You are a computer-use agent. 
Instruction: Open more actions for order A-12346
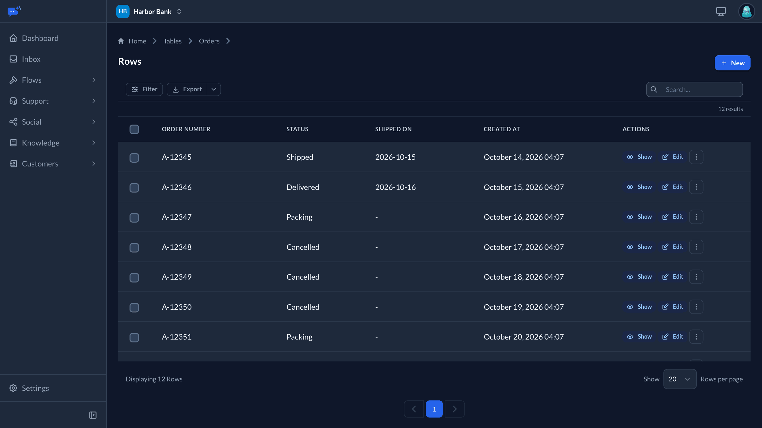pyautogui.click(x=696, y=187)
